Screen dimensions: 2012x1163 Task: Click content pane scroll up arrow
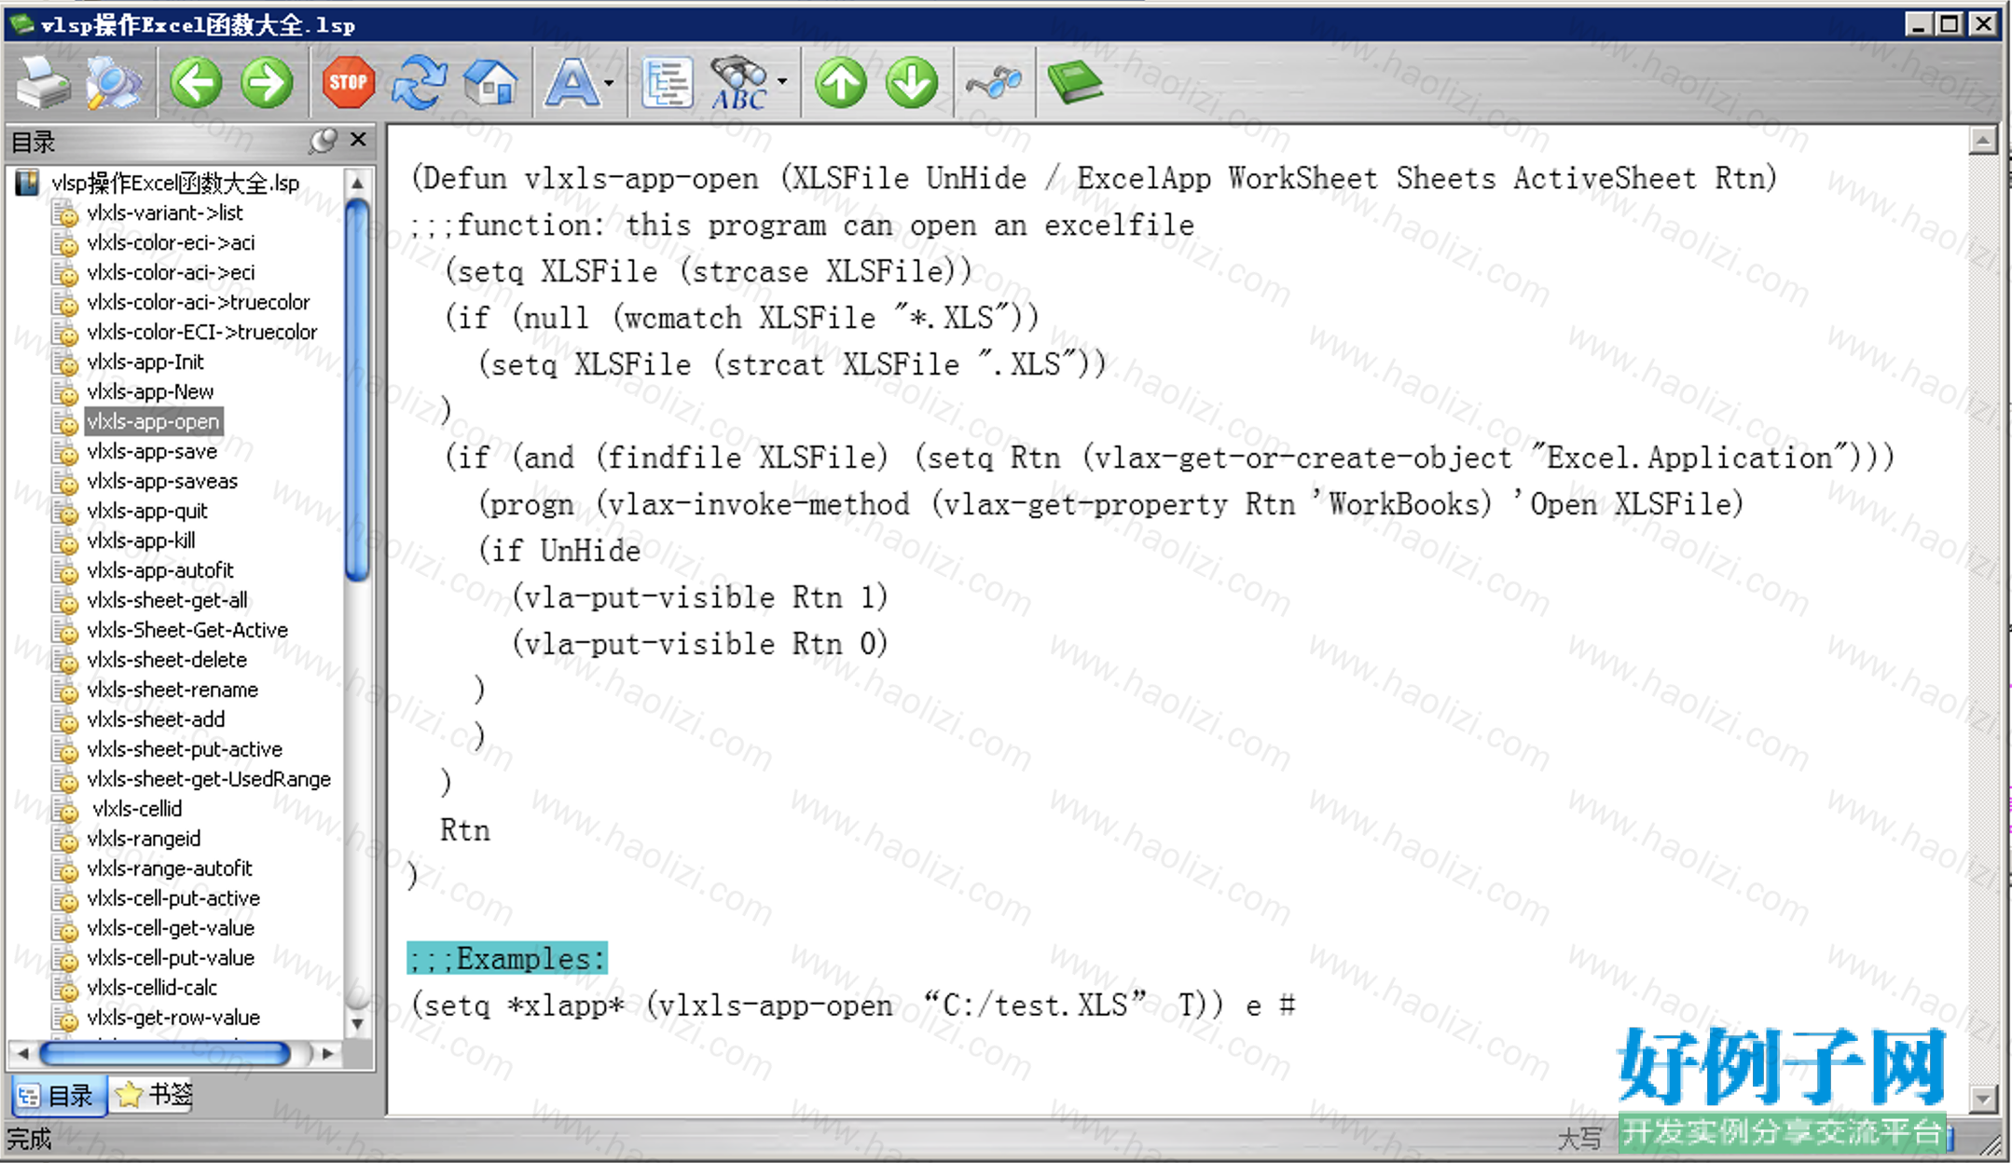(x=1983, y=141)
